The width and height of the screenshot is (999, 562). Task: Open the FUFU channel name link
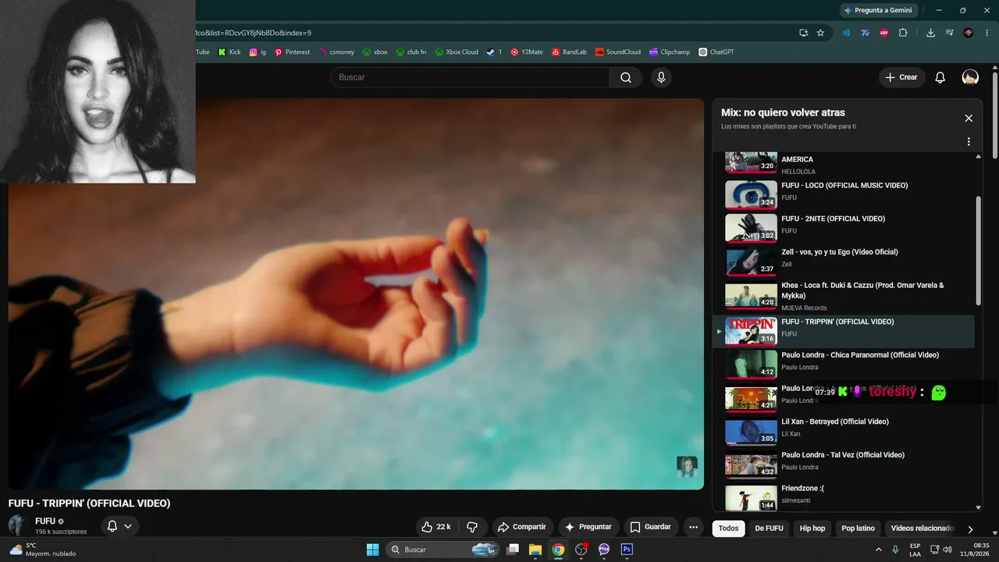(x=45, y=521)
